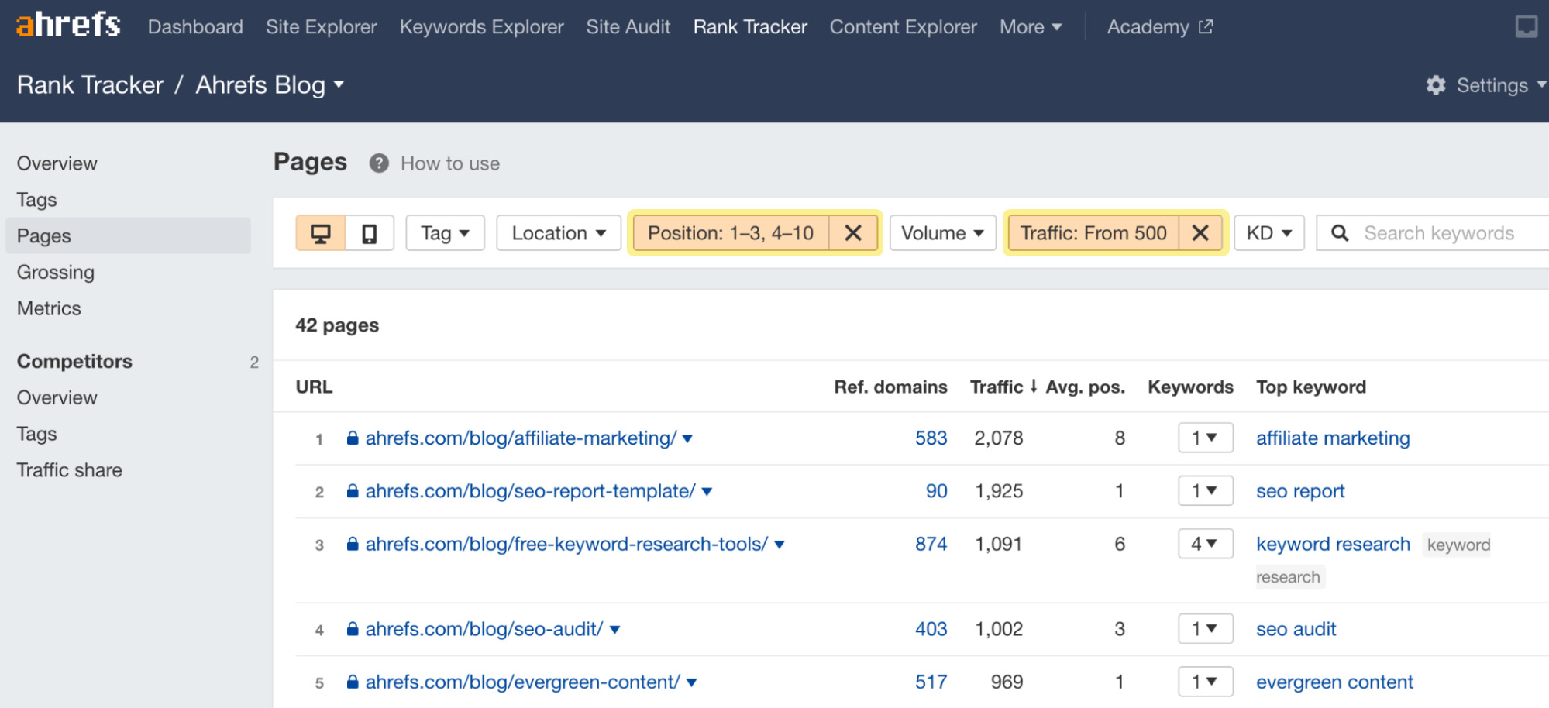Open the Tag filter dropdown
This screenshot has height=708, width=1549.
tap(445, 233)
